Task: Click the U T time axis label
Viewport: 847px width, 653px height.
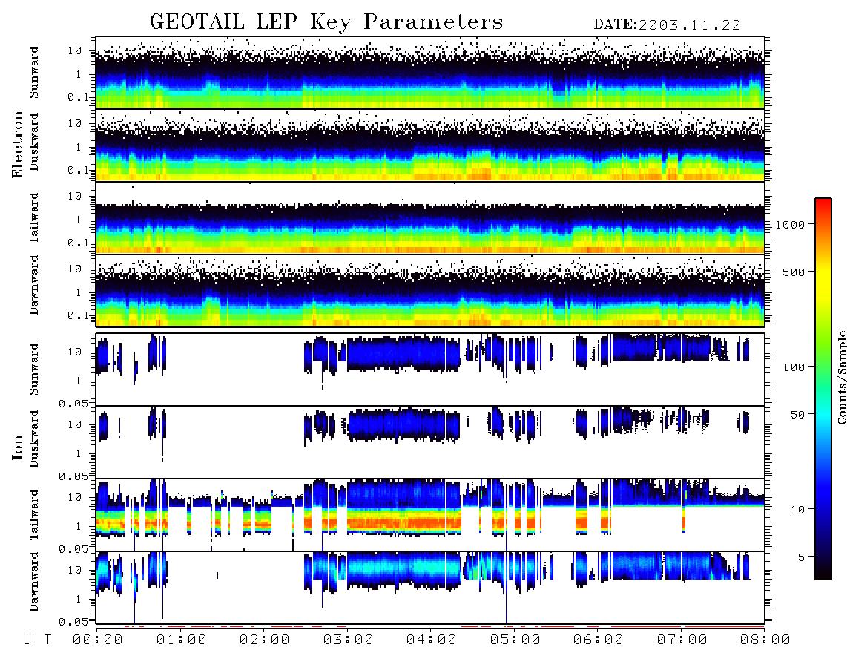Action: click(37, 640)
